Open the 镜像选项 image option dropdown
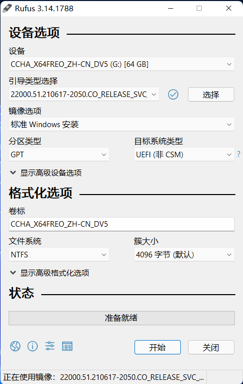 pos(122,125)
